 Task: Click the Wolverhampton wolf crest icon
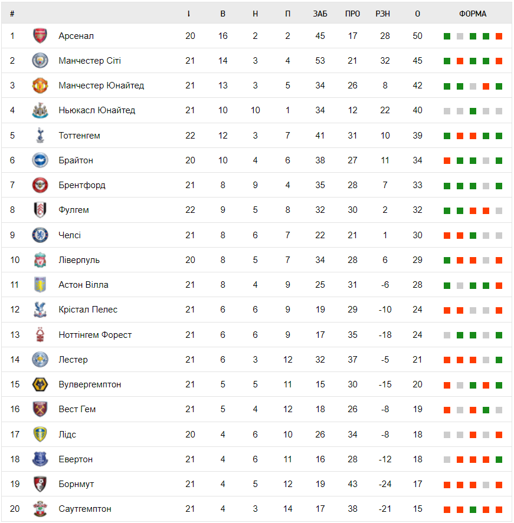tap(40, 384)
